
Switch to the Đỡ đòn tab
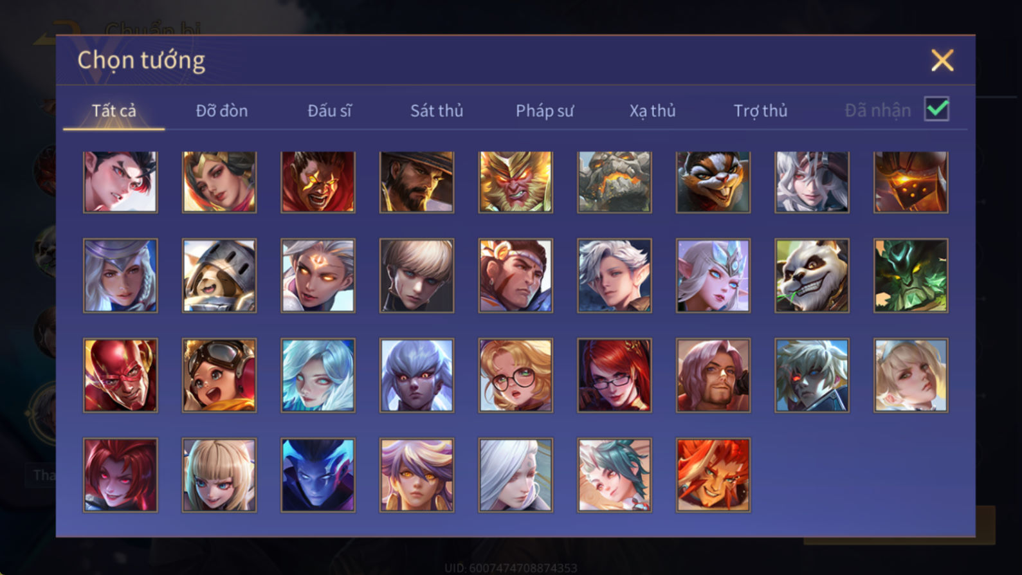click(x=222, y=111)
